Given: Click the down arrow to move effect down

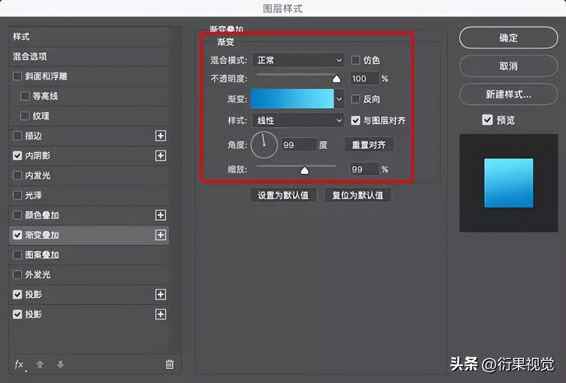Looking at the screenshot, I should [x=60, y=364].
